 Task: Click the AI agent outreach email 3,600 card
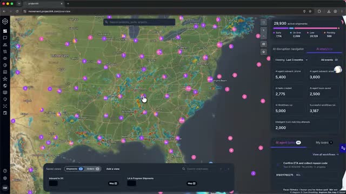click(x=323, y=75)
